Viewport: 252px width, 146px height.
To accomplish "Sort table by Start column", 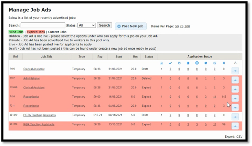I will [x=119, y=56].
